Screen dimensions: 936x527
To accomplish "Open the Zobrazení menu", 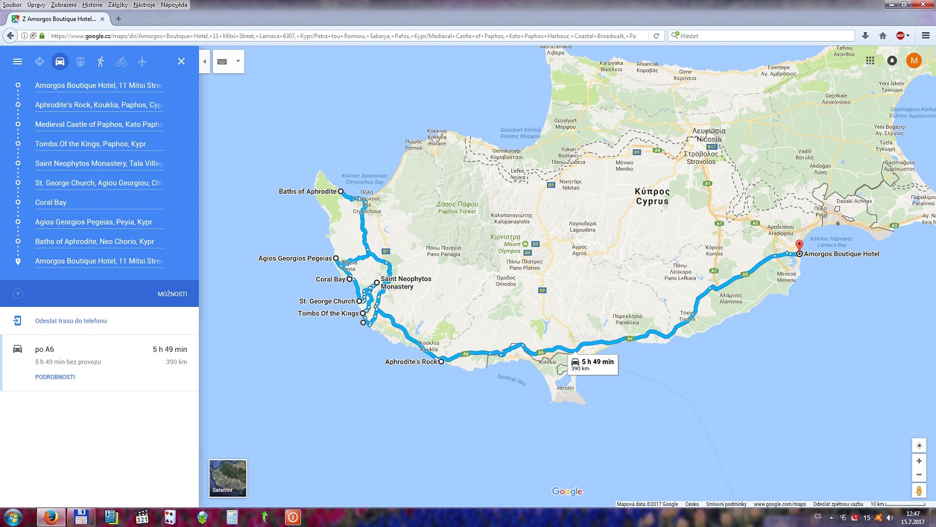I will (64, 5).
